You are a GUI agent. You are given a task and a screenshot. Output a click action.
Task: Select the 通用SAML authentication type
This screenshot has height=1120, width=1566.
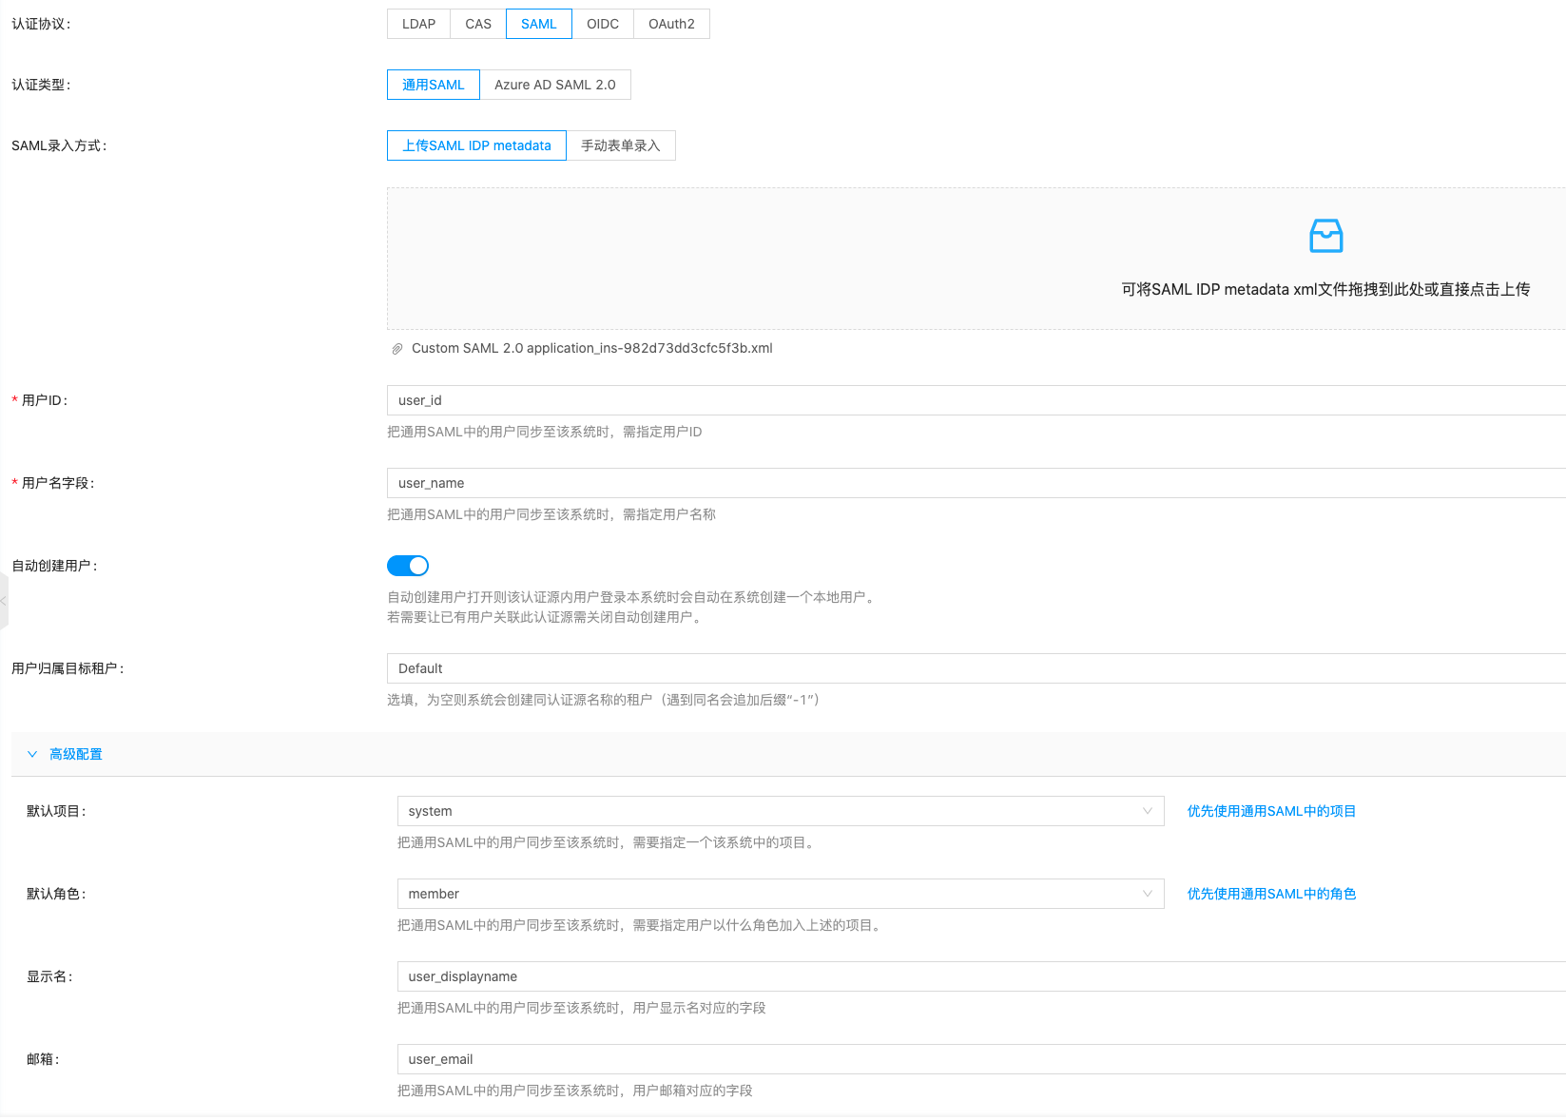pyautogui.click(x=434, y=85)
